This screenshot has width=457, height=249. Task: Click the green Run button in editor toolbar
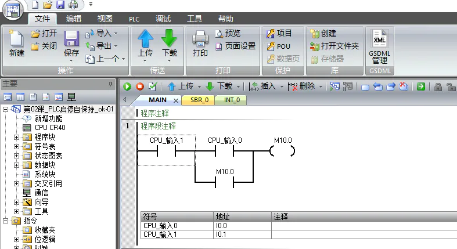127,86
